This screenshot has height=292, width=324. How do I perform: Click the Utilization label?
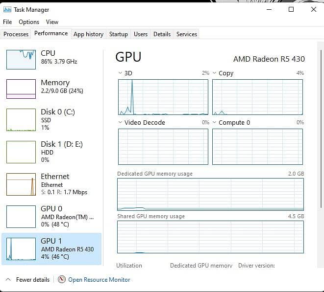129,266
